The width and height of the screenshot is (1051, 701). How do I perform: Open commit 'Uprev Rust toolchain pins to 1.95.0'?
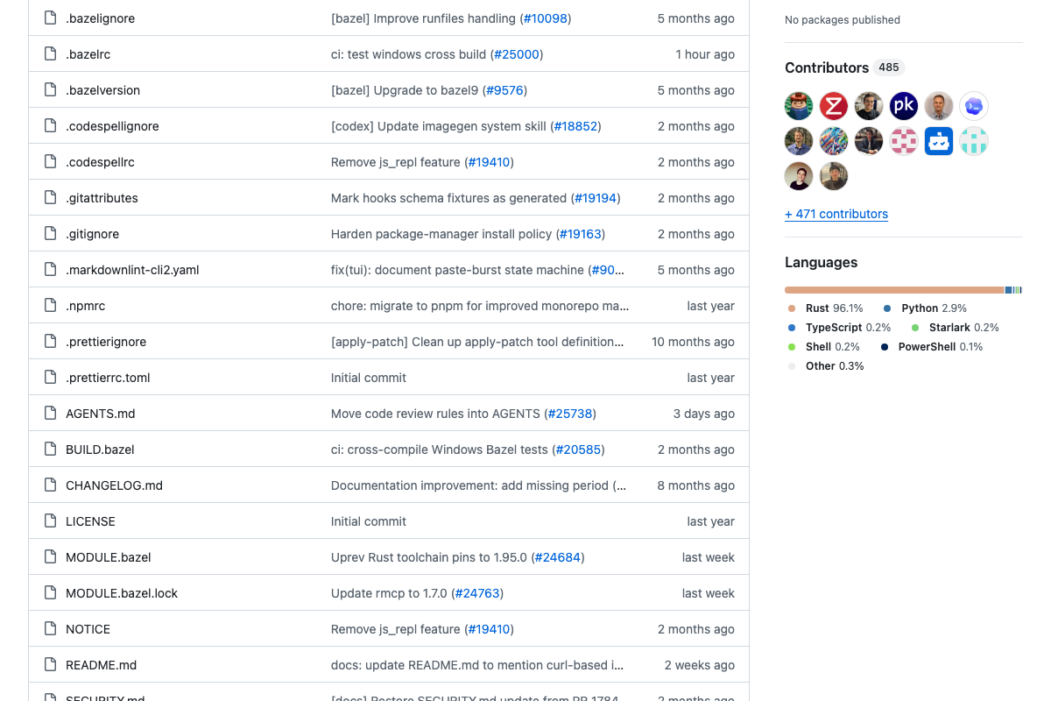pyautogui.click(x=429, y=557)
